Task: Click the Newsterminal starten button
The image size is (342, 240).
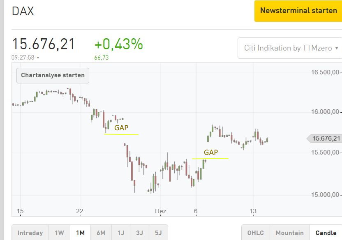Action: [298, 11]
